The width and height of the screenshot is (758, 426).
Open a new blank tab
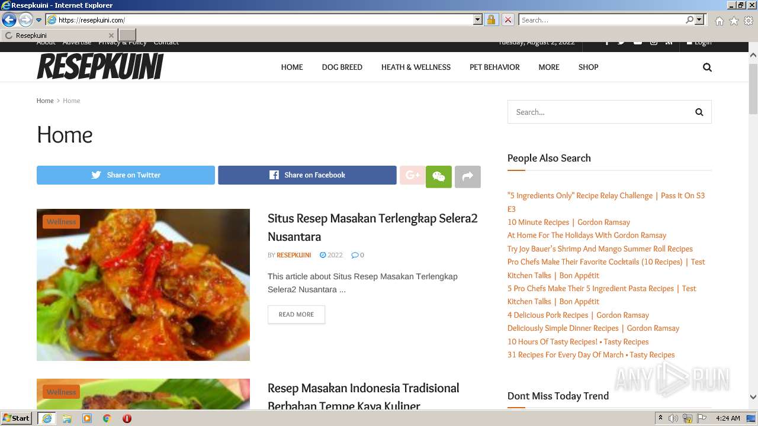(x=127, y=35)
